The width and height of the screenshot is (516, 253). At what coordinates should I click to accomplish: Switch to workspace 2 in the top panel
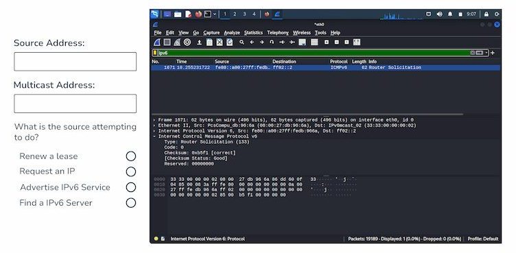pos(235,14)
